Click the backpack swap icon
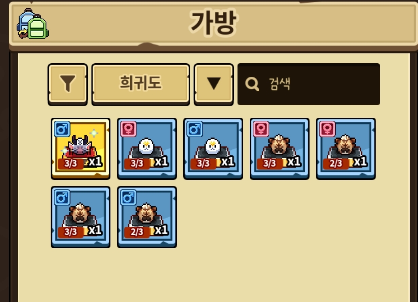Screen dimensions: 418x302 pyautogui.click(x=32, y=24)
